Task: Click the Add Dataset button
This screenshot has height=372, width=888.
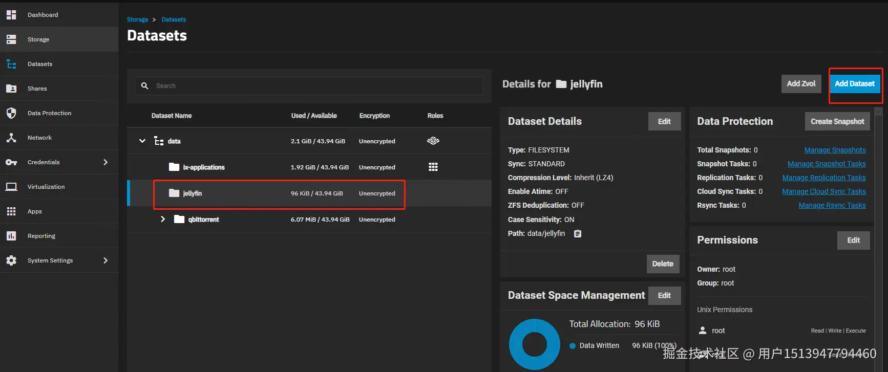Action: click(x=855, y=84)
